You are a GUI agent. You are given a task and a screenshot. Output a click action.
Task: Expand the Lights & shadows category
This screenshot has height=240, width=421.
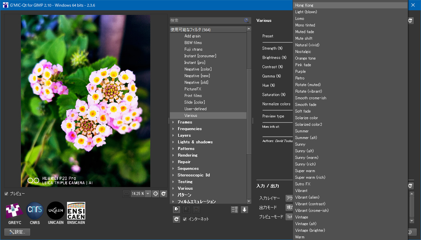pos(173,142)
